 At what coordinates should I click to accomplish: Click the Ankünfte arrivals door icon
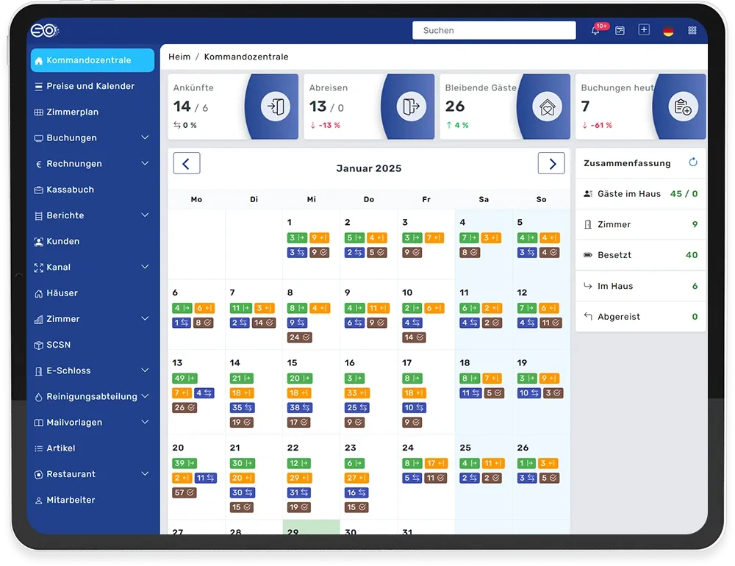click(x=275, y=107)
